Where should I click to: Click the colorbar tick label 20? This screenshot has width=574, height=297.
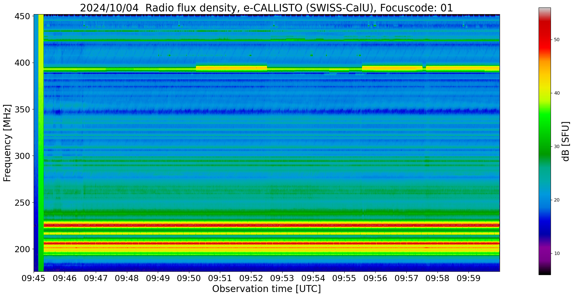(557, 200)
